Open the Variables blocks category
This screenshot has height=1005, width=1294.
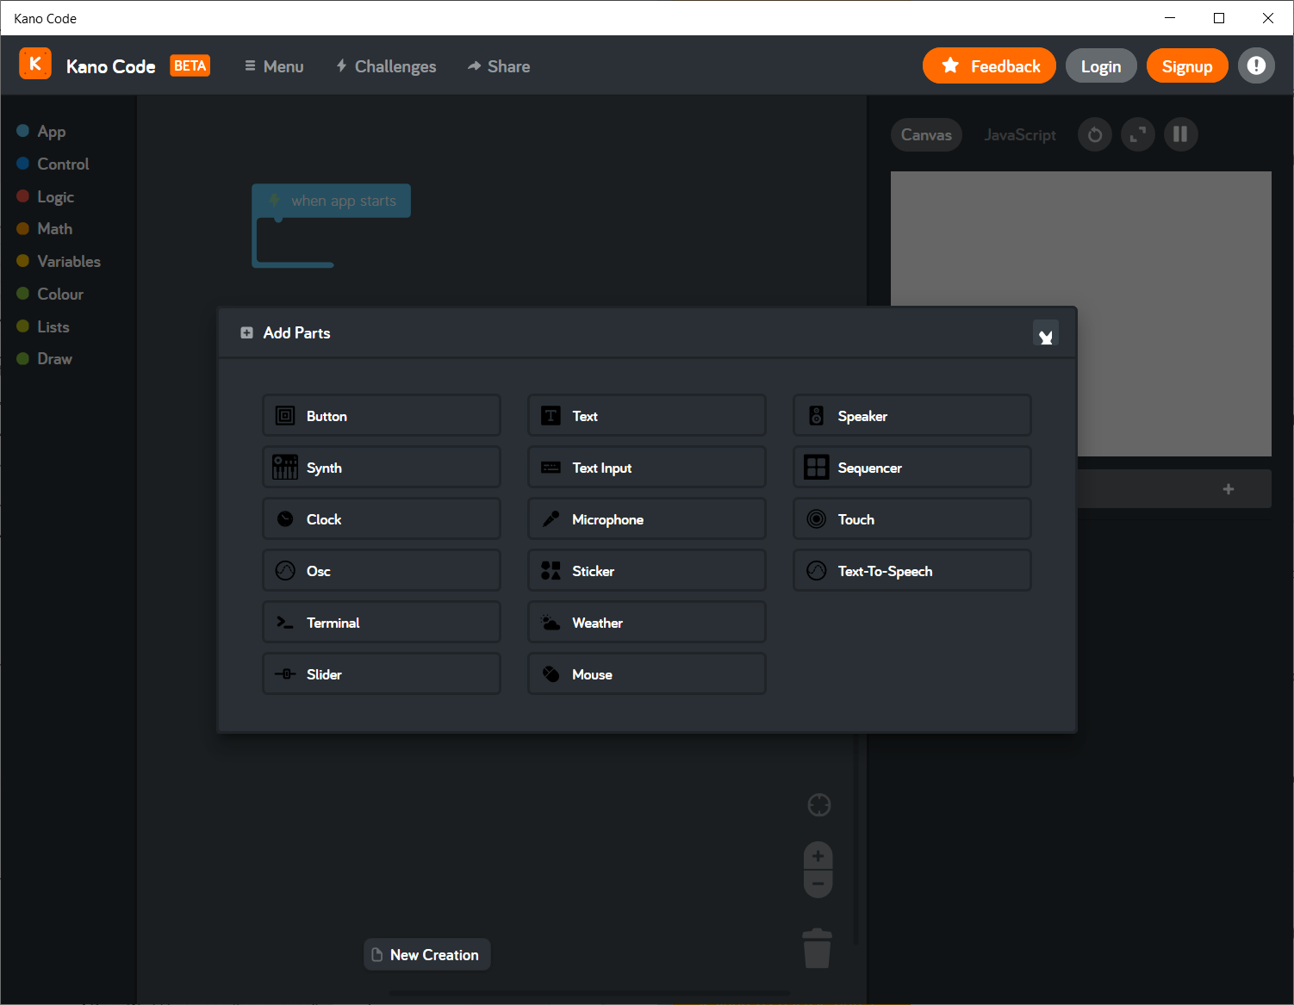(69, 261)
